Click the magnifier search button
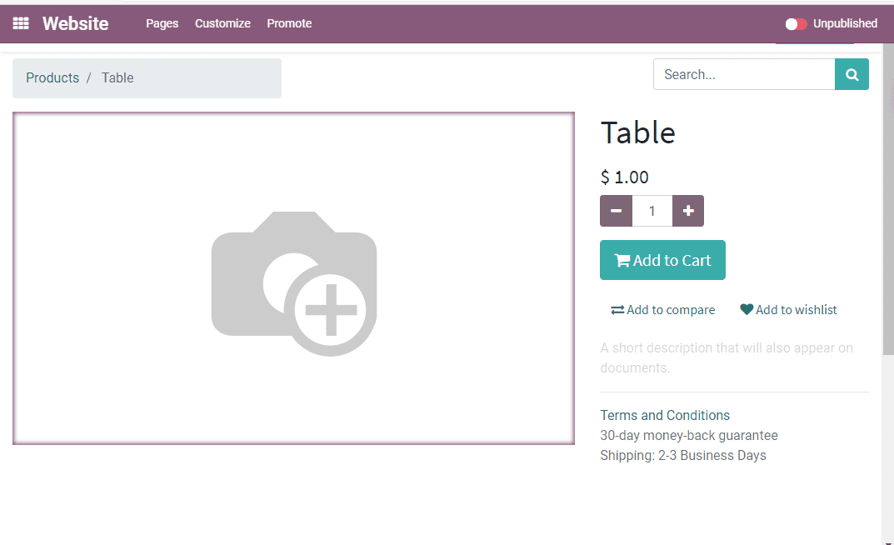This screenshot has height=545, width=894. (852, 74)
